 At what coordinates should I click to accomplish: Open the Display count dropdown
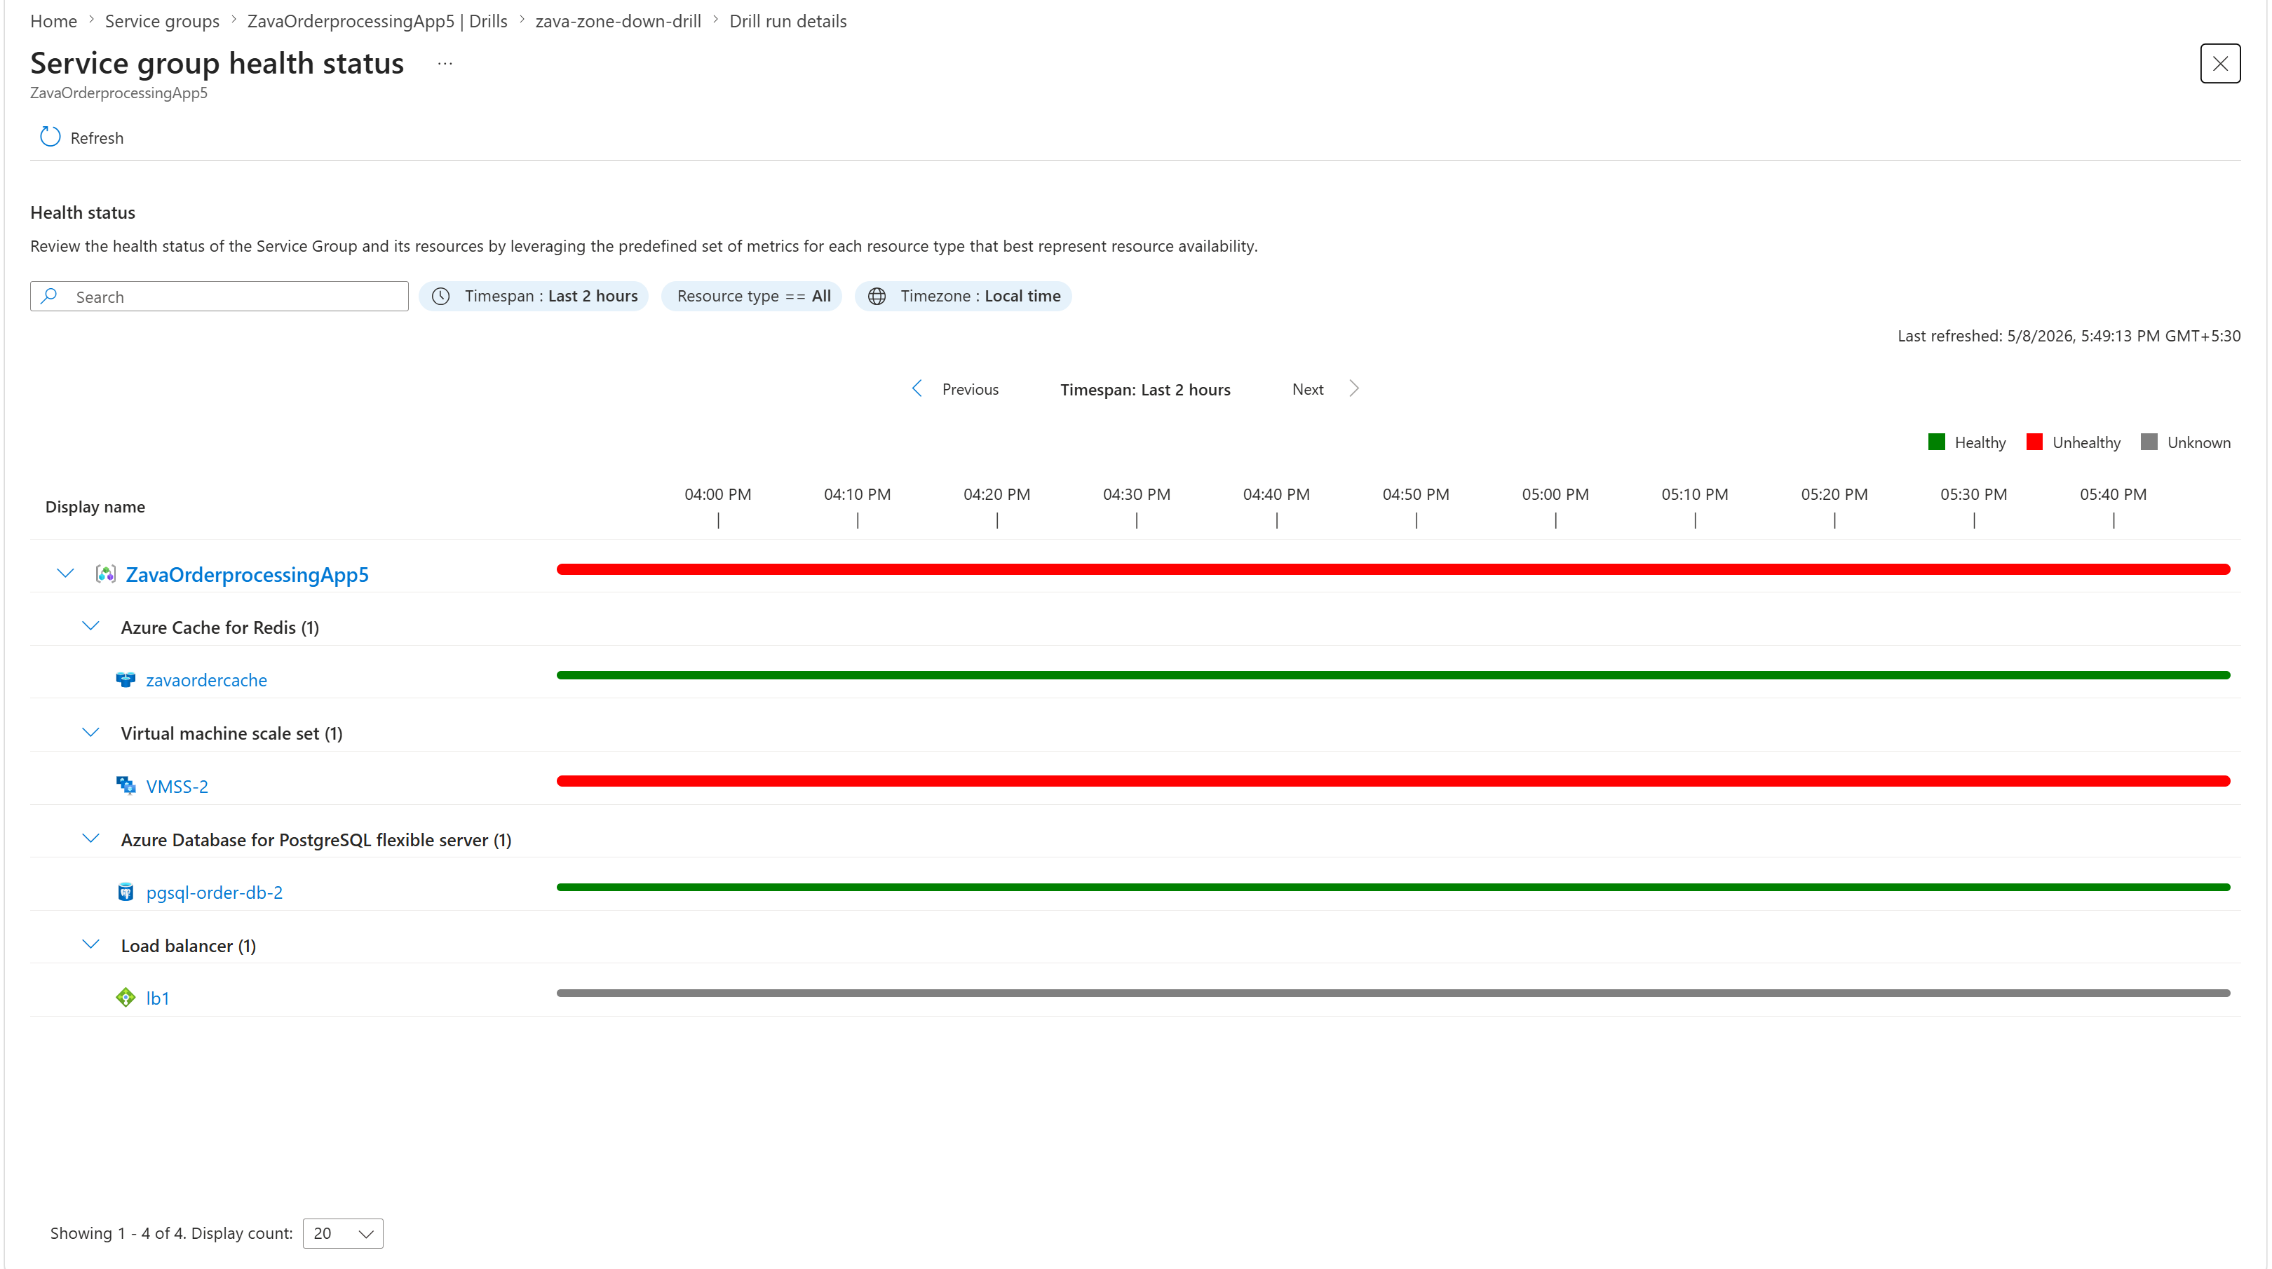point(343,1234)
